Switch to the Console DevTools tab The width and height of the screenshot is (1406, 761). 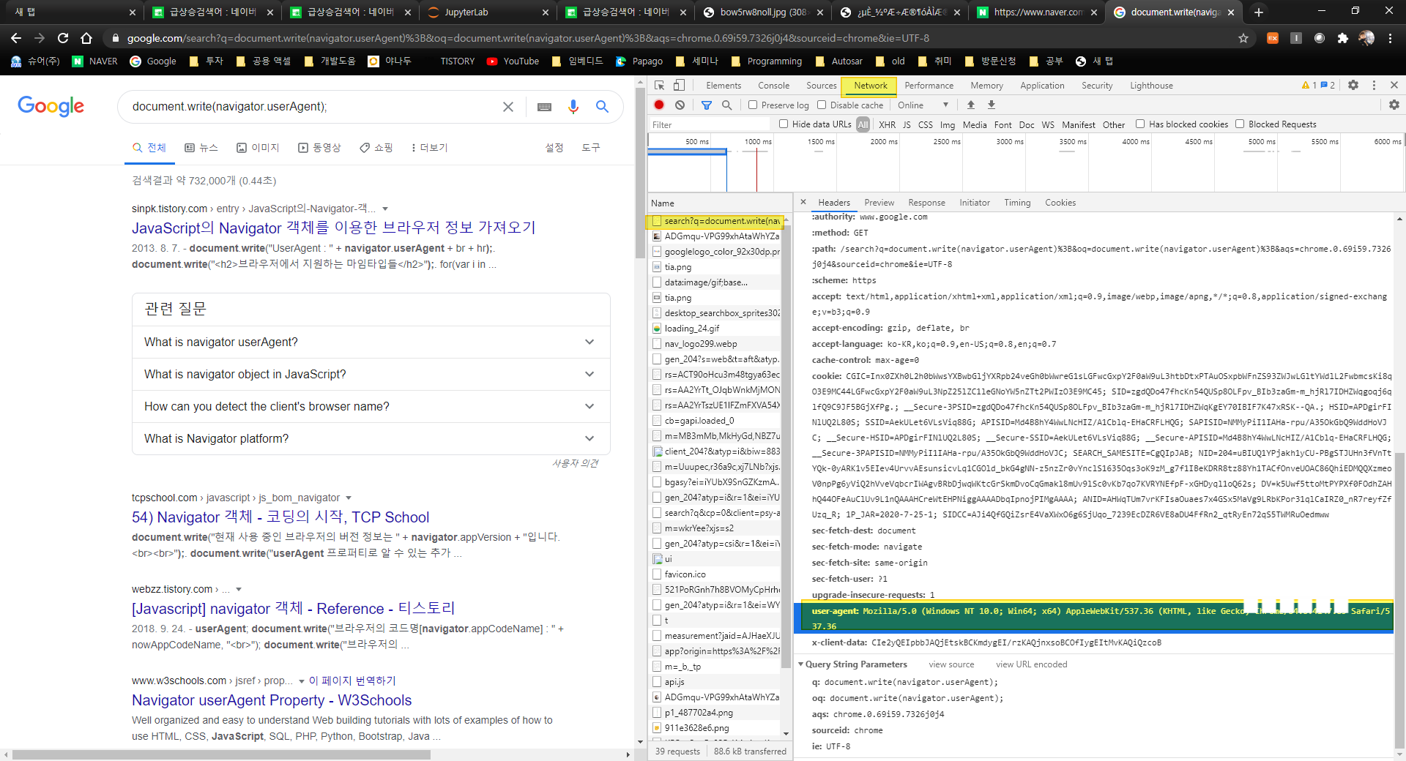[773, 86]
